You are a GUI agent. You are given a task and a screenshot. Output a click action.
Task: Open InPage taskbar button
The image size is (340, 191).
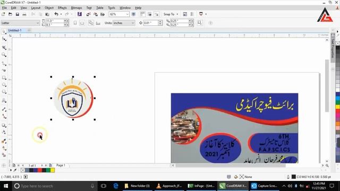(x=201, y=186)
